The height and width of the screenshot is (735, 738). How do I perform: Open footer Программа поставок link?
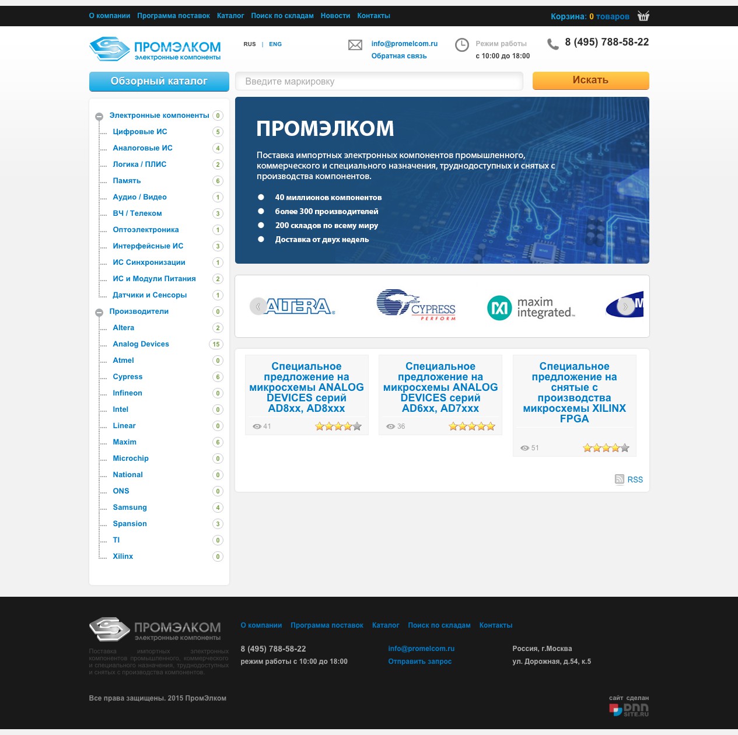click(x=327, y=625)
